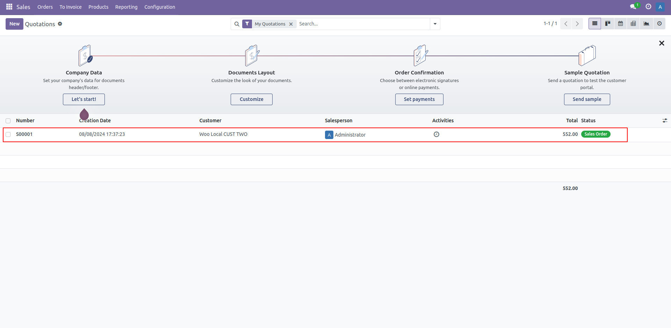Viewport: 671px width, 328px height.
Task: Open the apps grid home menu
Action: [9, 7]
